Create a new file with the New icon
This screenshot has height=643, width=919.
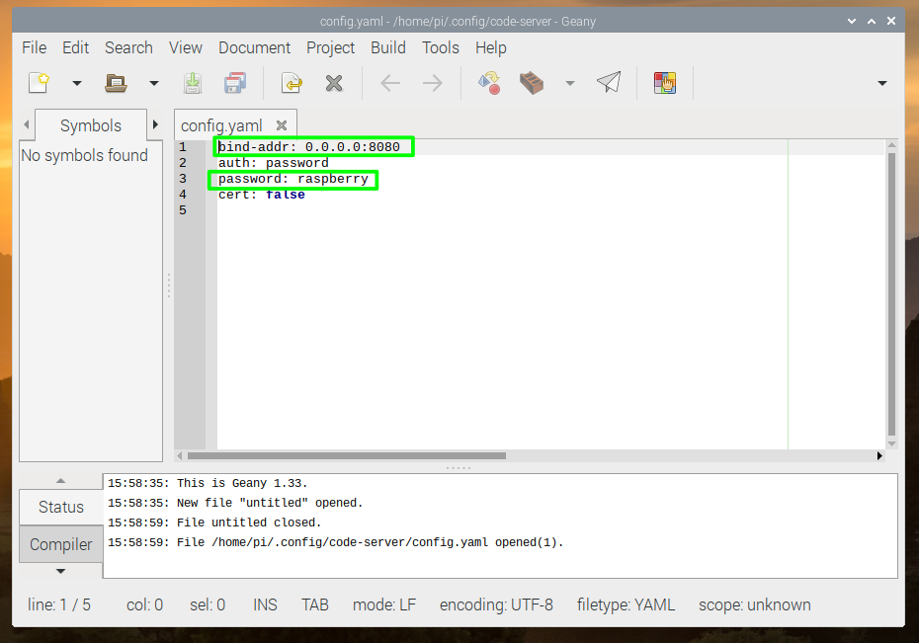(x=38, y=83)
